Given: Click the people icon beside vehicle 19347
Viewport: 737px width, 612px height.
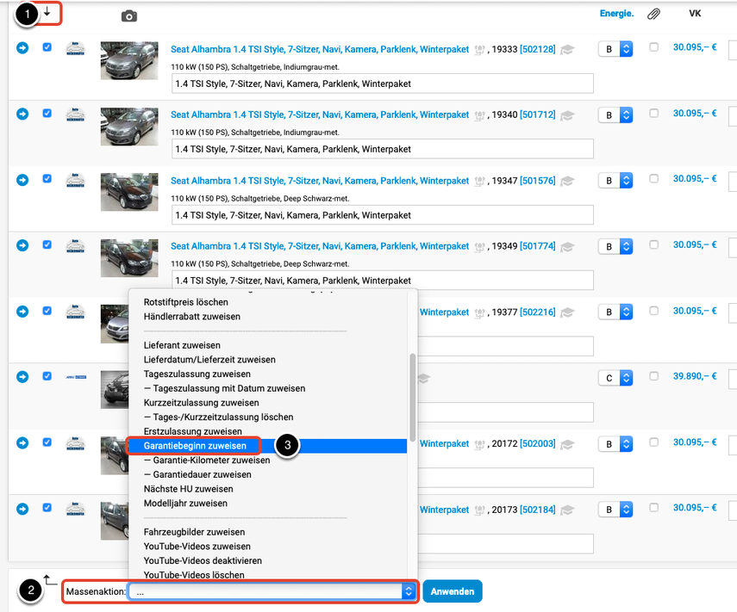Looking at the screenshot, I should 480,182.
